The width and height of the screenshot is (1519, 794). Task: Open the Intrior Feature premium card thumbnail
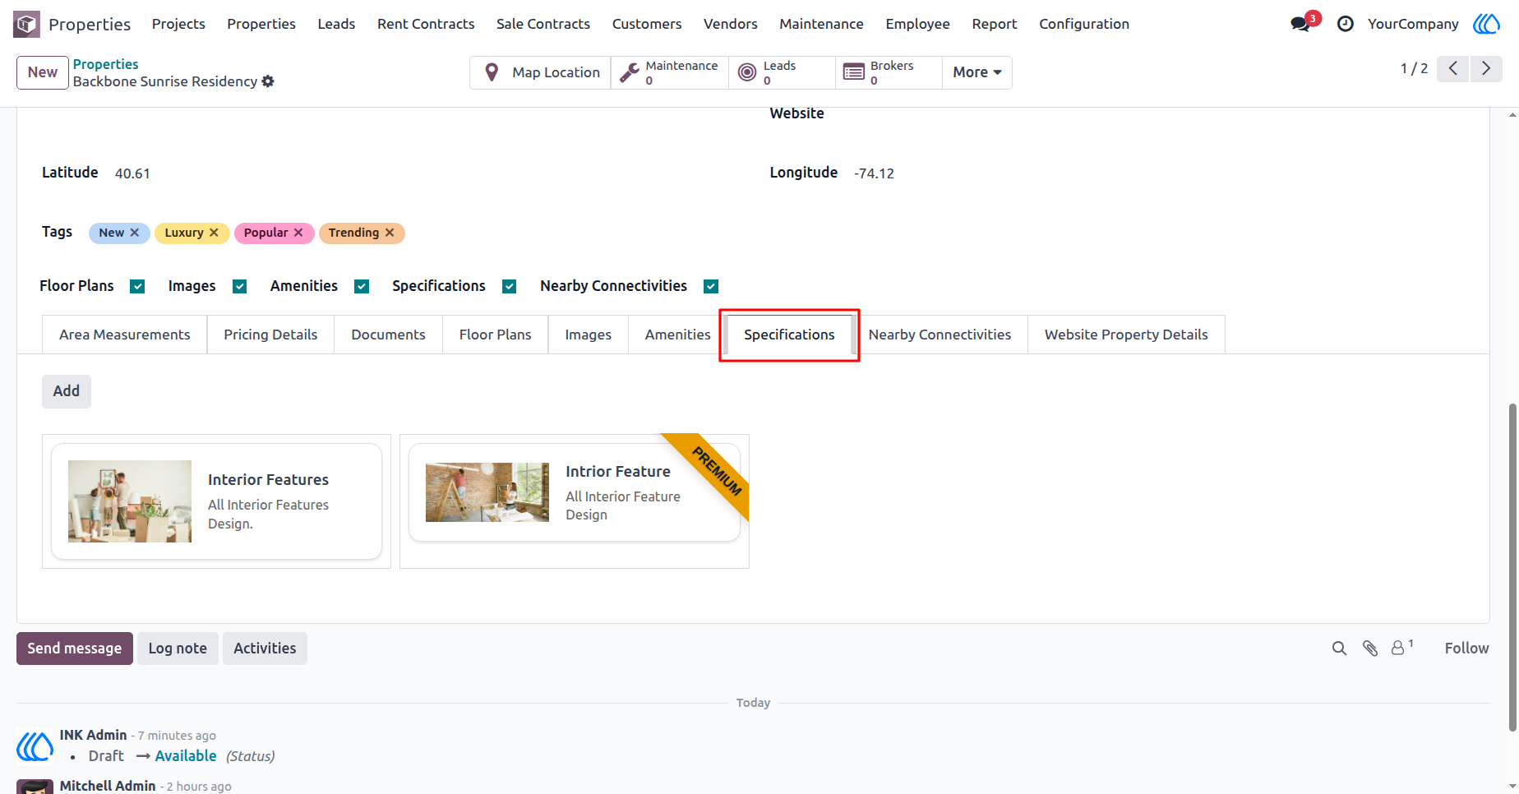(x=487, y=492)
